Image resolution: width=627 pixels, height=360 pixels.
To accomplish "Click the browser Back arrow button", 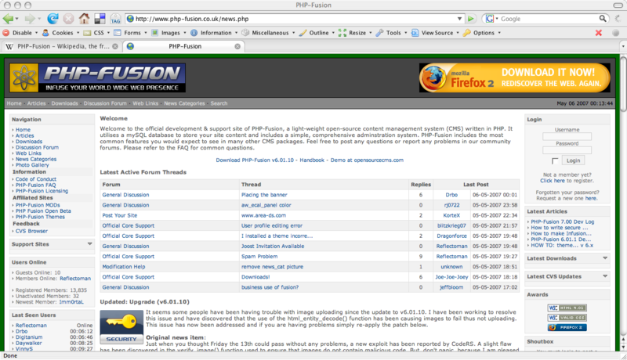I will click(8, 18).
